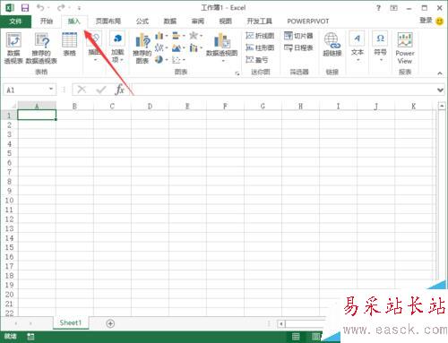Open Excel Help question mark
This screenshot has height=343, width=448.
378,8
